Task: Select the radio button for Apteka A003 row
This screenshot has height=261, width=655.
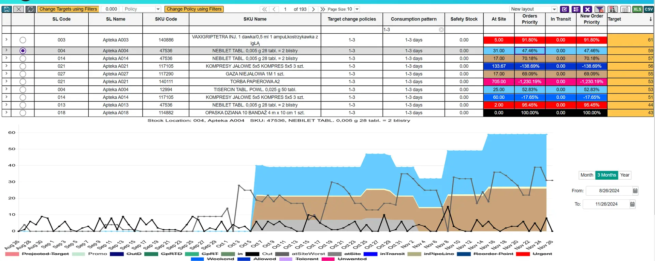Action: [23, 40]
